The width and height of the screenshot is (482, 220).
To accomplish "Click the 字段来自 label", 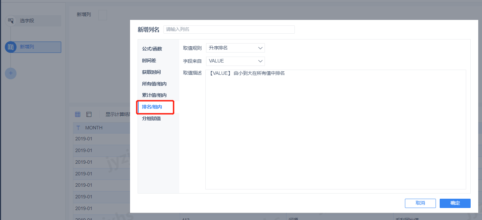I will pos(192,61).
